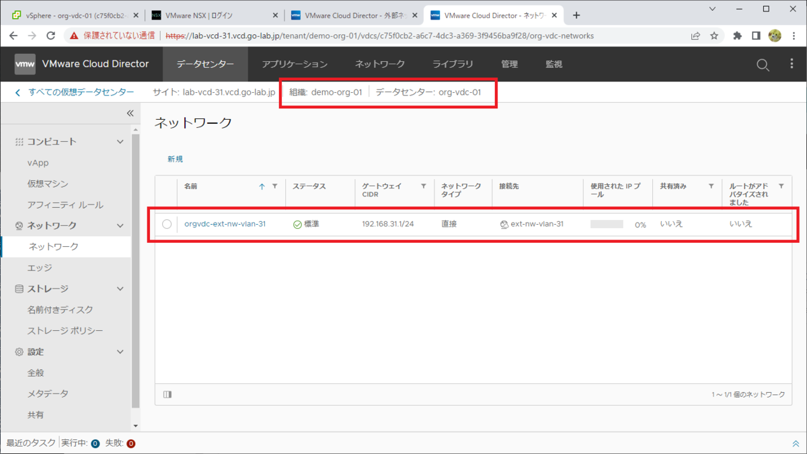Open the search magnifier icon
Screen dimensions: 807x454
[x=763, y=65]
